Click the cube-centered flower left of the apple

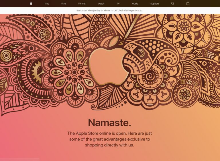pos(74,72)
